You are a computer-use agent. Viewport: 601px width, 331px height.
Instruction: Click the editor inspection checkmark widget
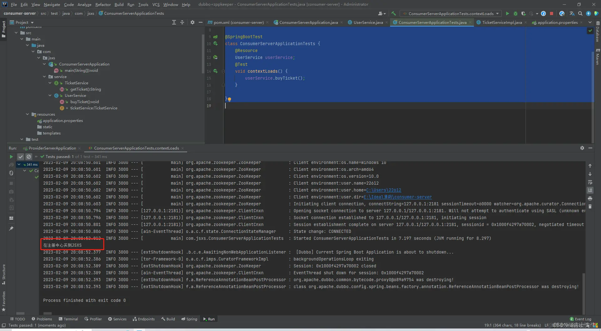(590, 31)
